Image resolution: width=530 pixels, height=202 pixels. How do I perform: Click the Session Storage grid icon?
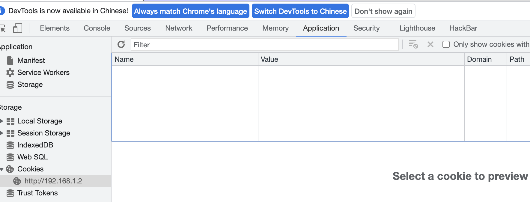click(10, 133)
